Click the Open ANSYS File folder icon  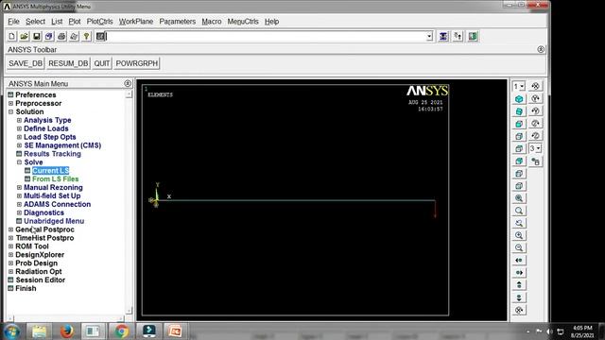coord(24,36)
